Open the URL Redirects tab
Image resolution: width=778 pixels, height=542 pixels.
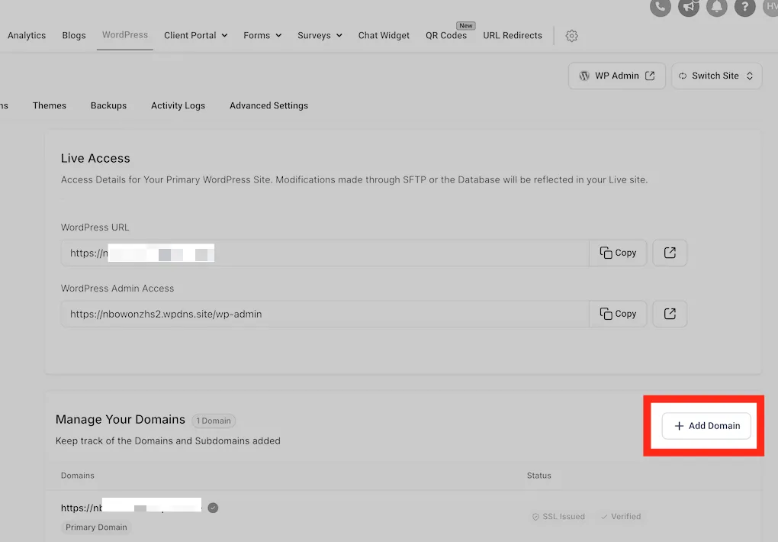[513, 36]
